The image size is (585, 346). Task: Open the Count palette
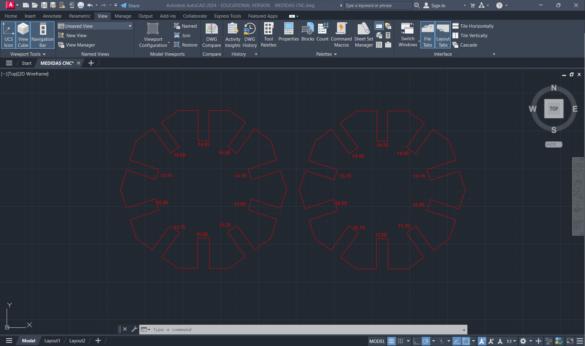click(x=322, y=32)
